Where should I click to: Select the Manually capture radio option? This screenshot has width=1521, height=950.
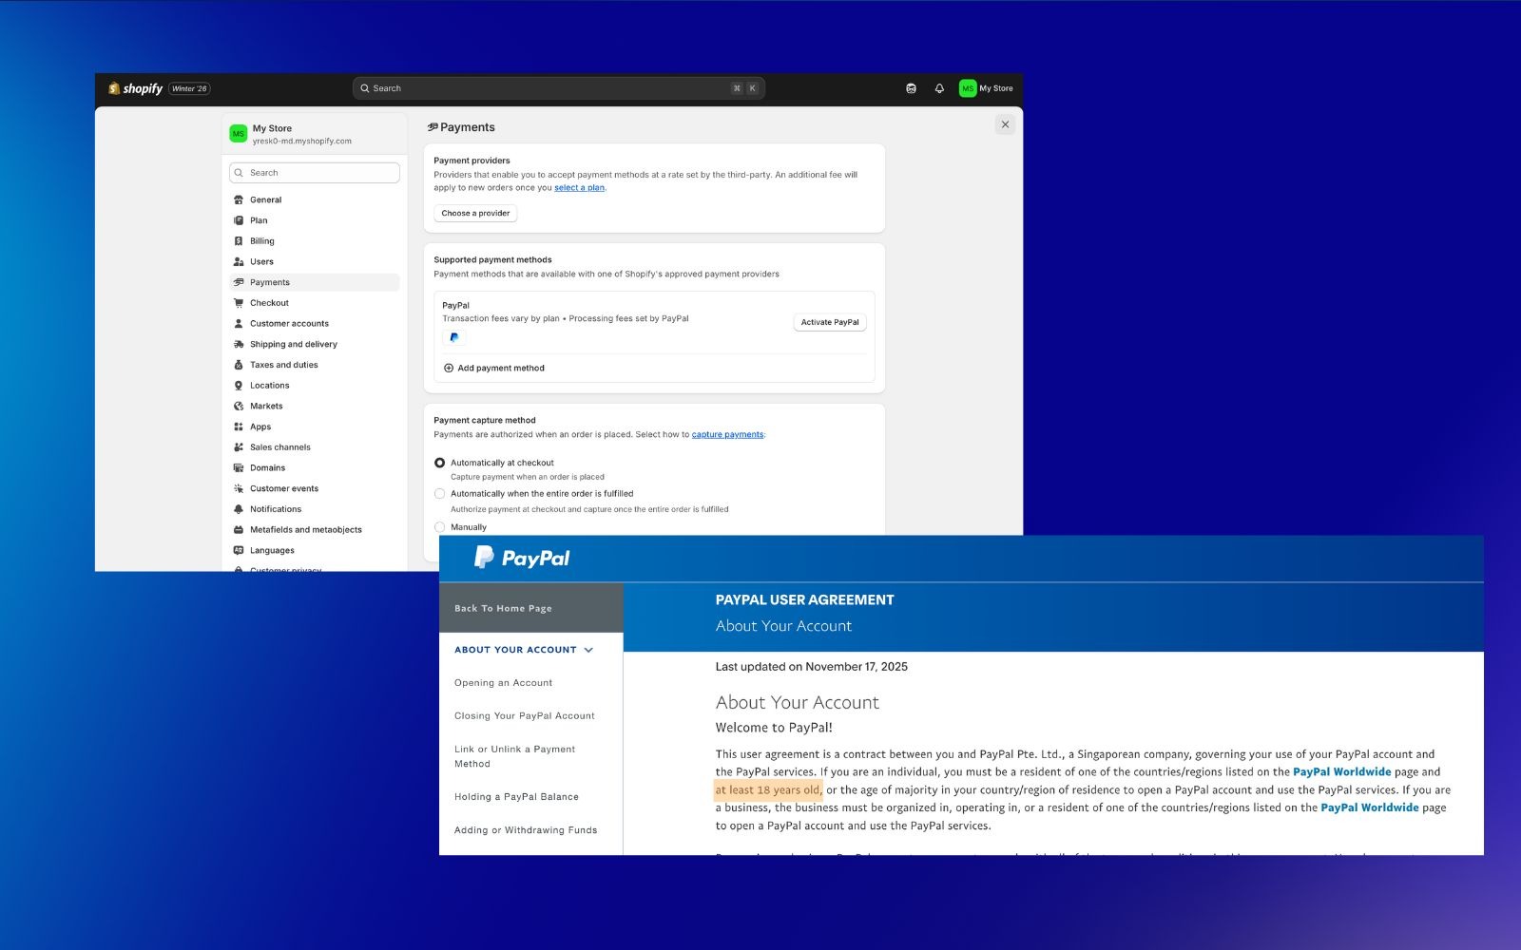(x=439, y=527)
